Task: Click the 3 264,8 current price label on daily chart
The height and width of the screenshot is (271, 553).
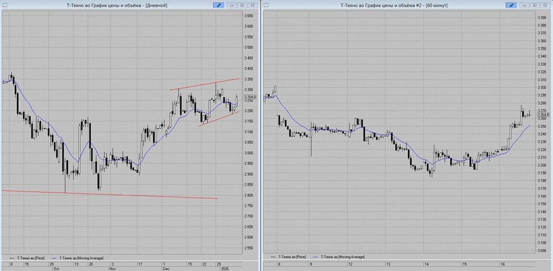Action: [250, 97]
